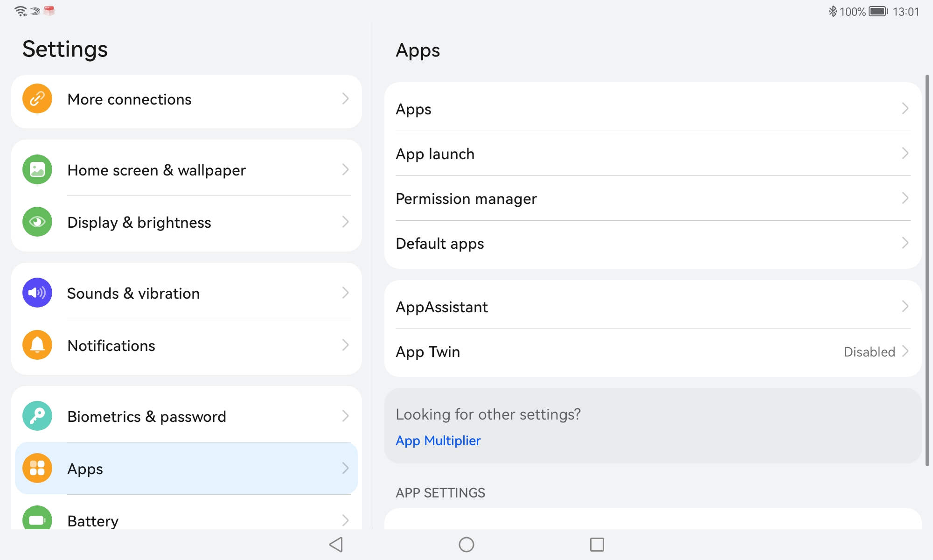Click chevron on App launch row
This screenshot has width=933, height=560.
(x=905, y=153)
